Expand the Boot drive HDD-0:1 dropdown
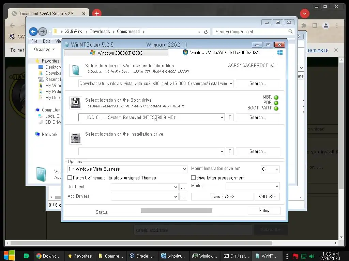The image size is (349, 261). pos(222,117)
